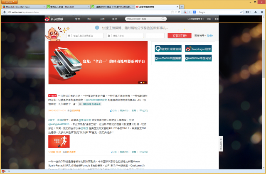Focus the Weibo header search field
The height and width of the screenshot is (174, 266).
click(143, 19)
